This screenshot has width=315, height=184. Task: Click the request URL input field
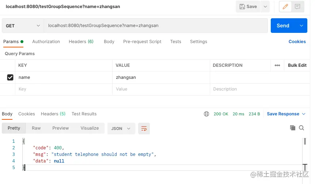tap(156, 26)
